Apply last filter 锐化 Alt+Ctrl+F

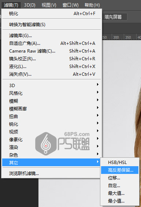[x=52, y=14]
